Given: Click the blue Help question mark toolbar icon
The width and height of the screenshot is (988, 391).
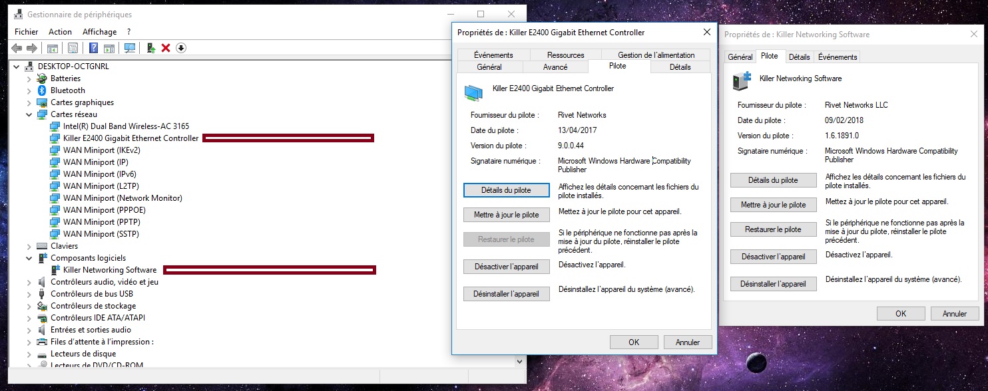Looking at the screenshot, I should pos(94,48).
